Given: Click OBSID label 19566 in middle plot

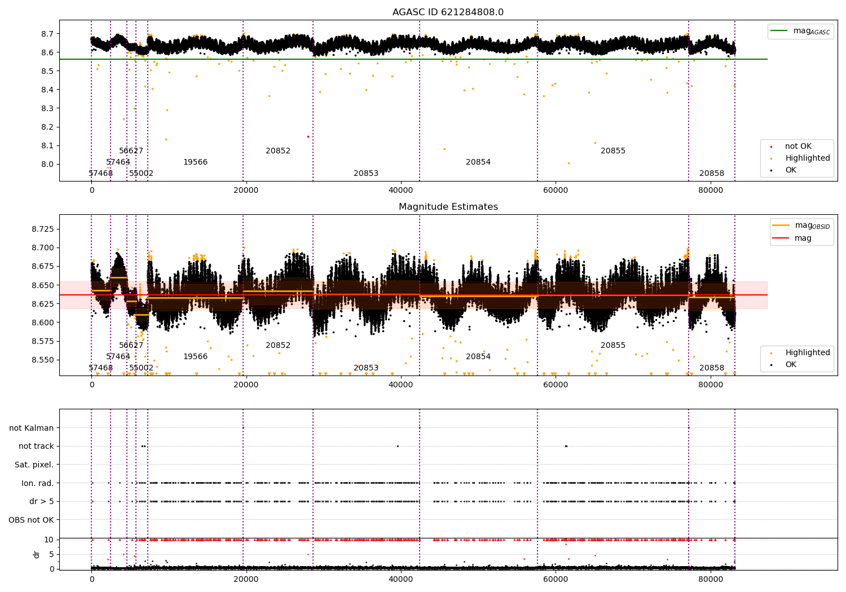Looking at the screenshot, I should point(196,357).
